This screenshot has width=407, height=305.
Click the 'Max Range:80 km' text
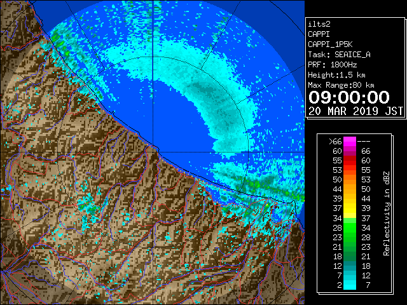tap(341, 85)
